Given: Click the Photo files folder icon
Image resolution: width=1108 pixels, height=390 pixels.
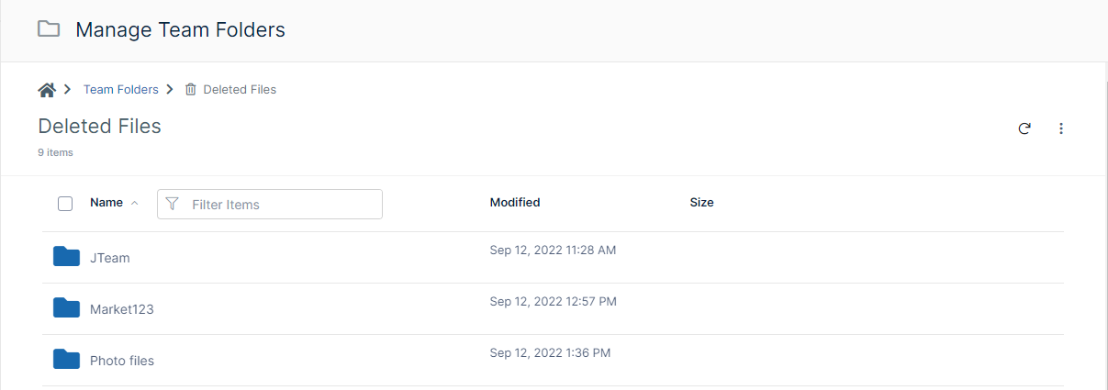Looking at the screenshot, I should coord(66,360).
